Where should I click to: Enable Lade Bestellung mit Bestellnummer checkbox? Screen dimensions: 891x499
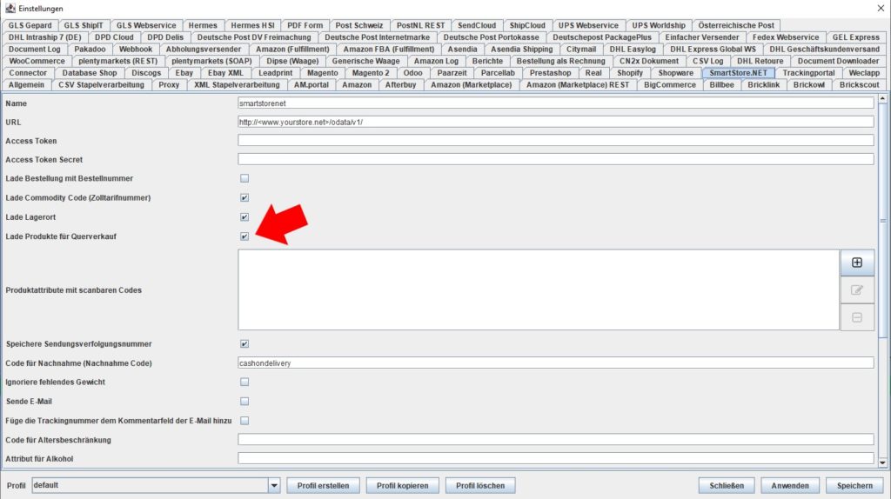tap(245, 178)
